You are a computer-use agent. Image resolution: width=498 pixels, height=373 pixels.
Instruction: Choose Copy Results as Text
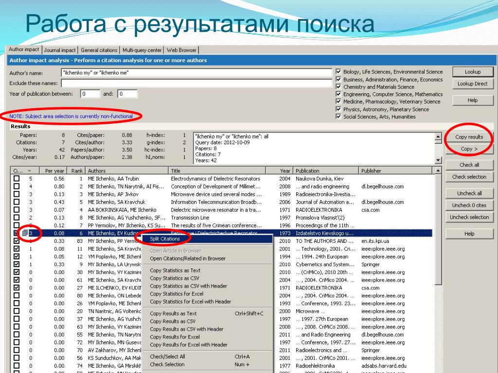coord(207,313)
